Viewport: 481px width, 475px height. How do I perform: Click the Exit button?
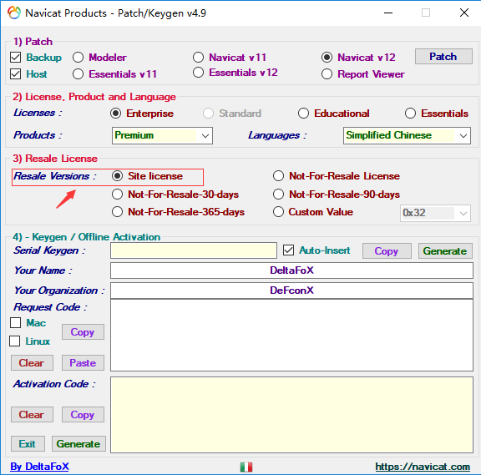(x=28, y=444)
